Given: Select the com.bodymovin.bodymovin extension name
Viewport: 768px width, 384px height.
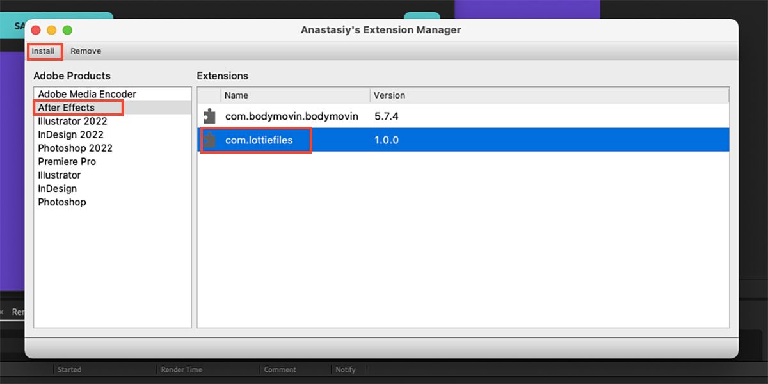Looking at the screenshot, I should click(292, 116).
